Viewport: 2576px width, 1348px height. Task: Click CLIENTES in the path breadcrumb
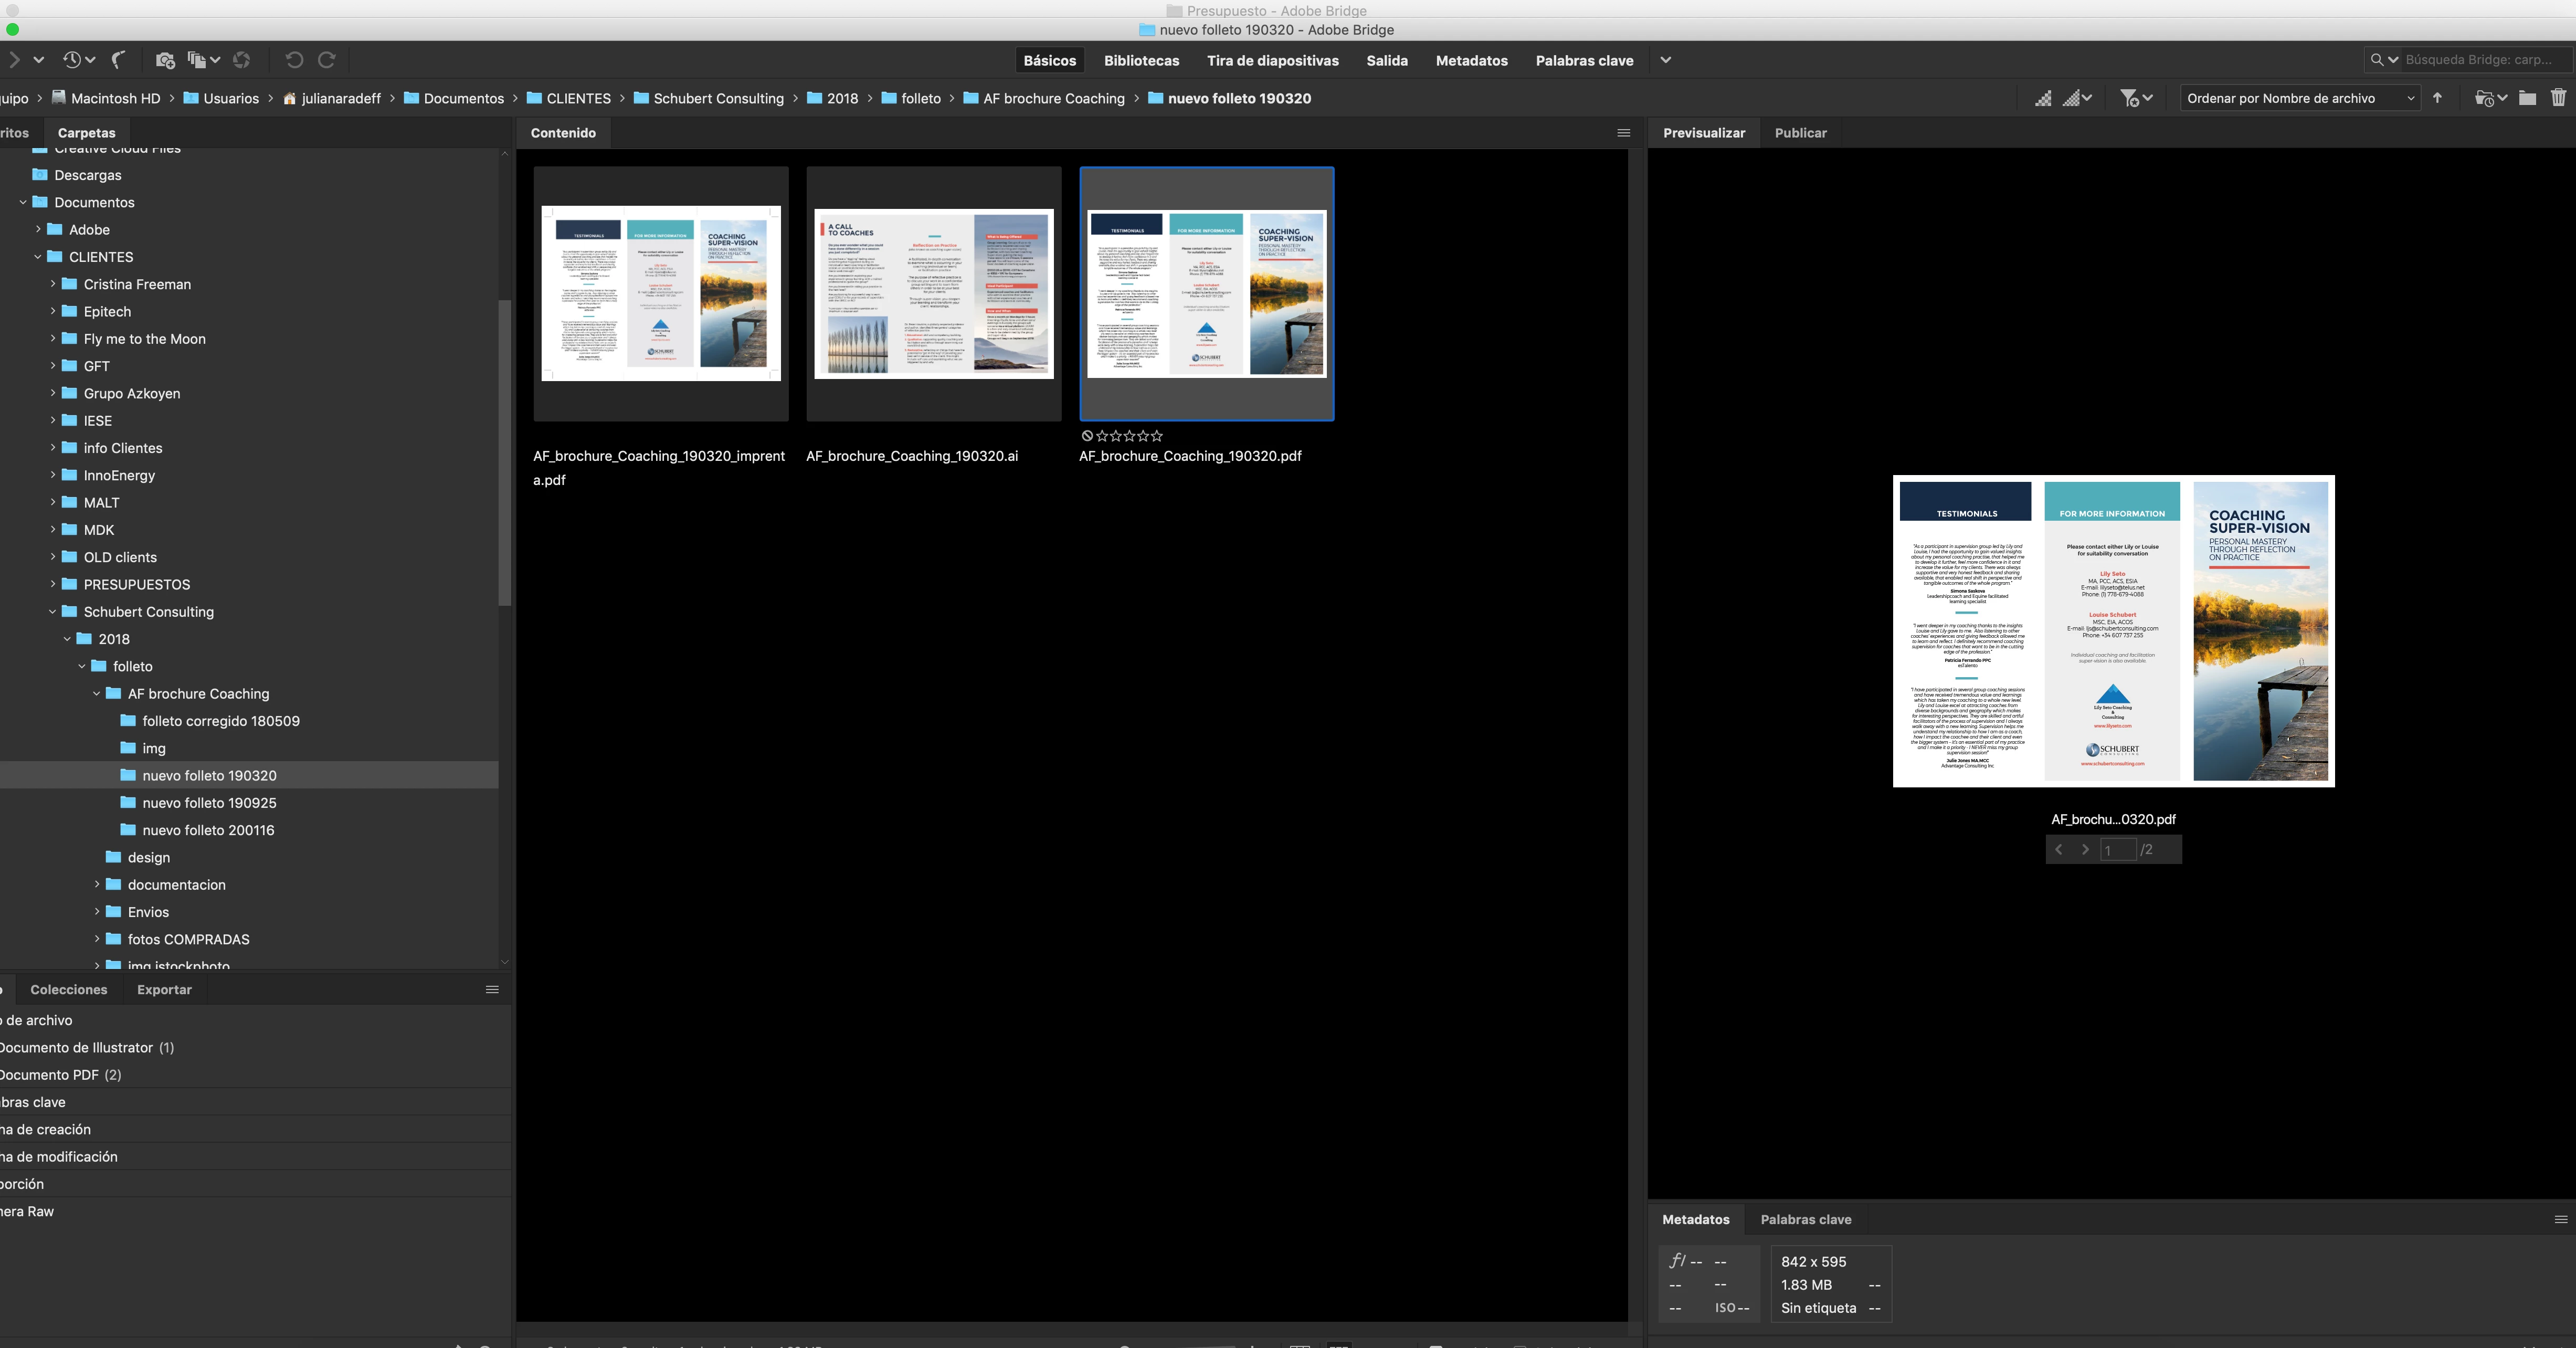(x=578, y=98)
